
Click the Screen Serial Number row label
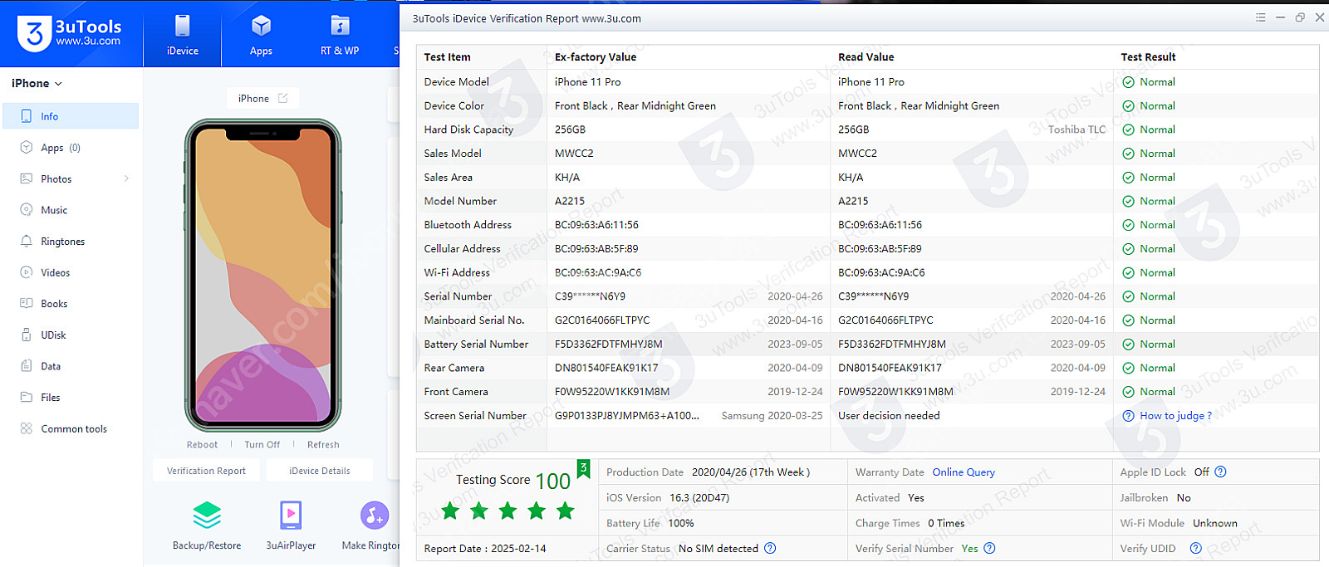coord(475,416)
